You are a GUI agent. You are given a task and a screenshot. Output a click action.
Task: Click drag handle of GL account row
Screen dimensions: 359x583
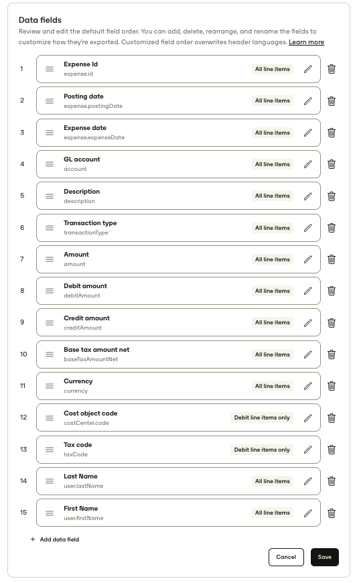(50, 164)
